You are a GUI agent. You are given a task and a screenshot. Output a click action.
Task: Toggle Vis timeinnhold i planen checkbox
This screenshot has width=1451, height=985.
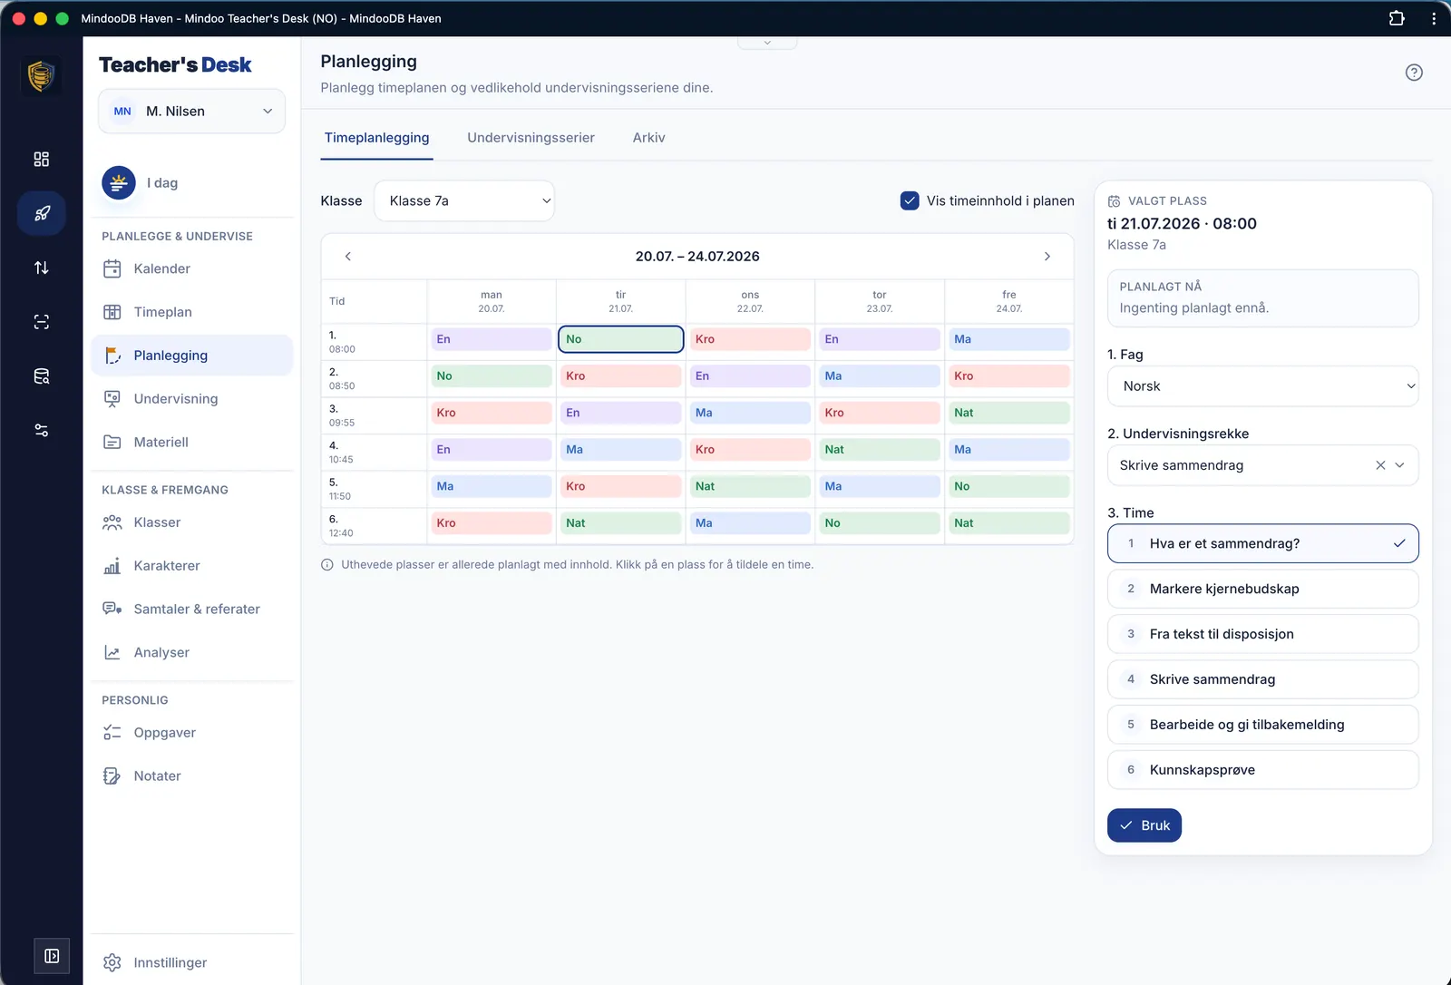point(910,200)
